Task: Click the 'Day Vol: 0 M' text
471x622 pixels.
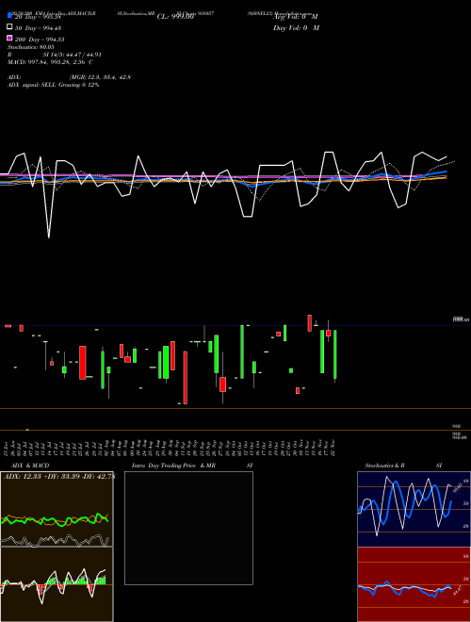Action: (x=296, y=27)
